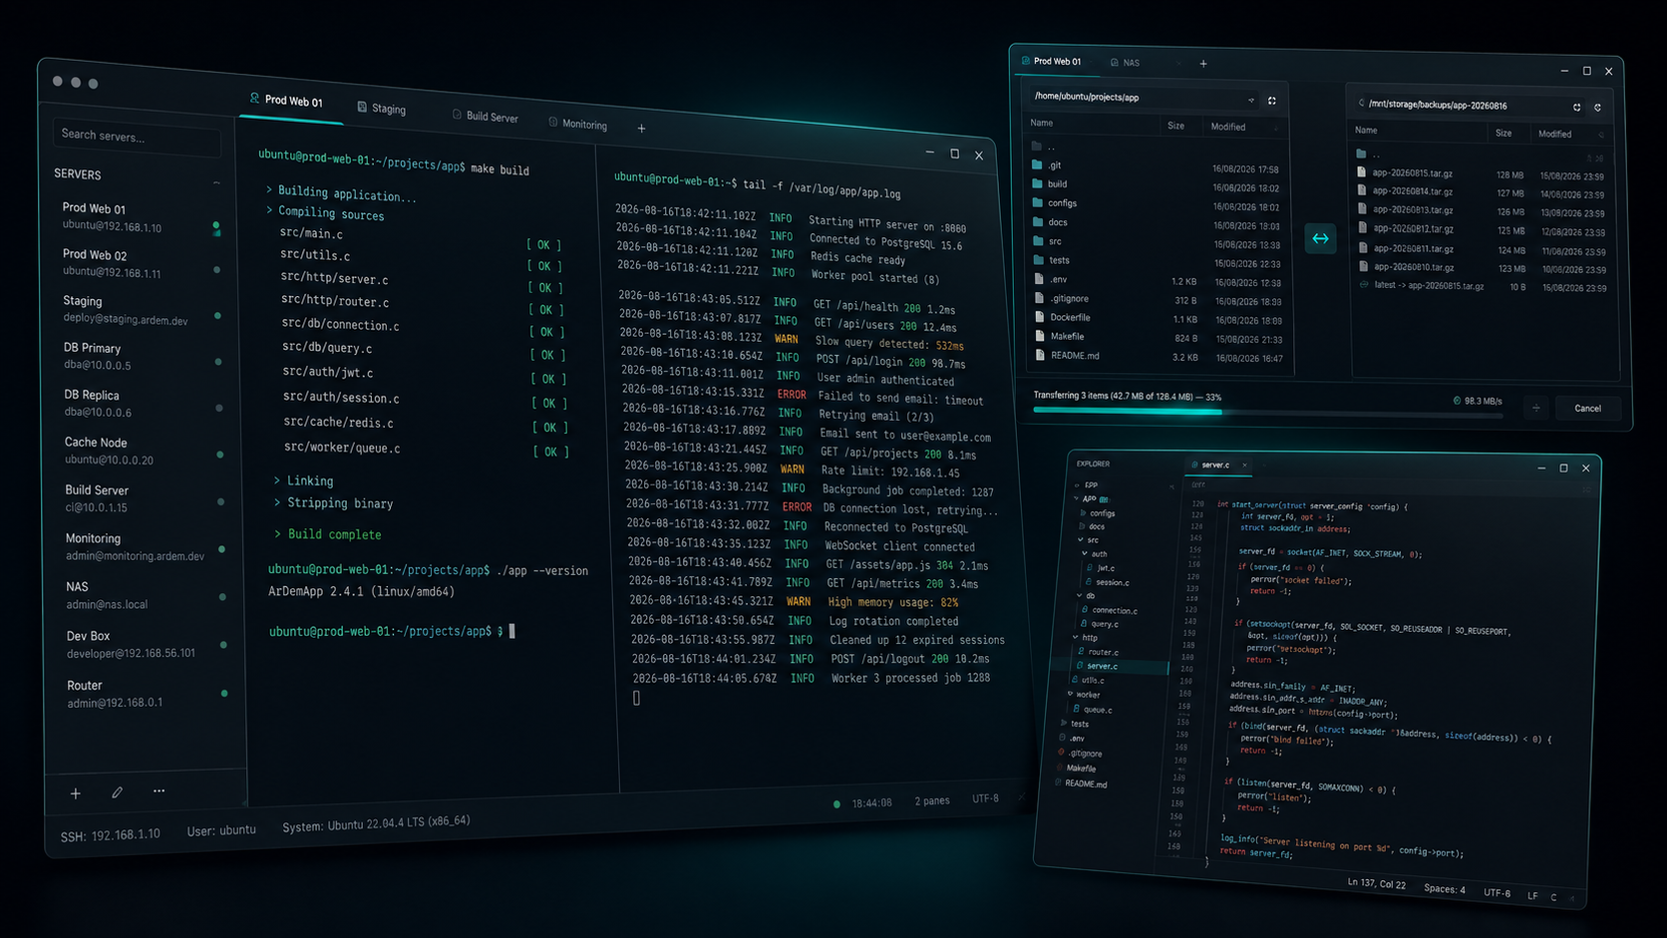The width and height of the screenshot is (1667, 938).
Task: Expand the 'Compiling sources' build step
Action: (269, 210)
